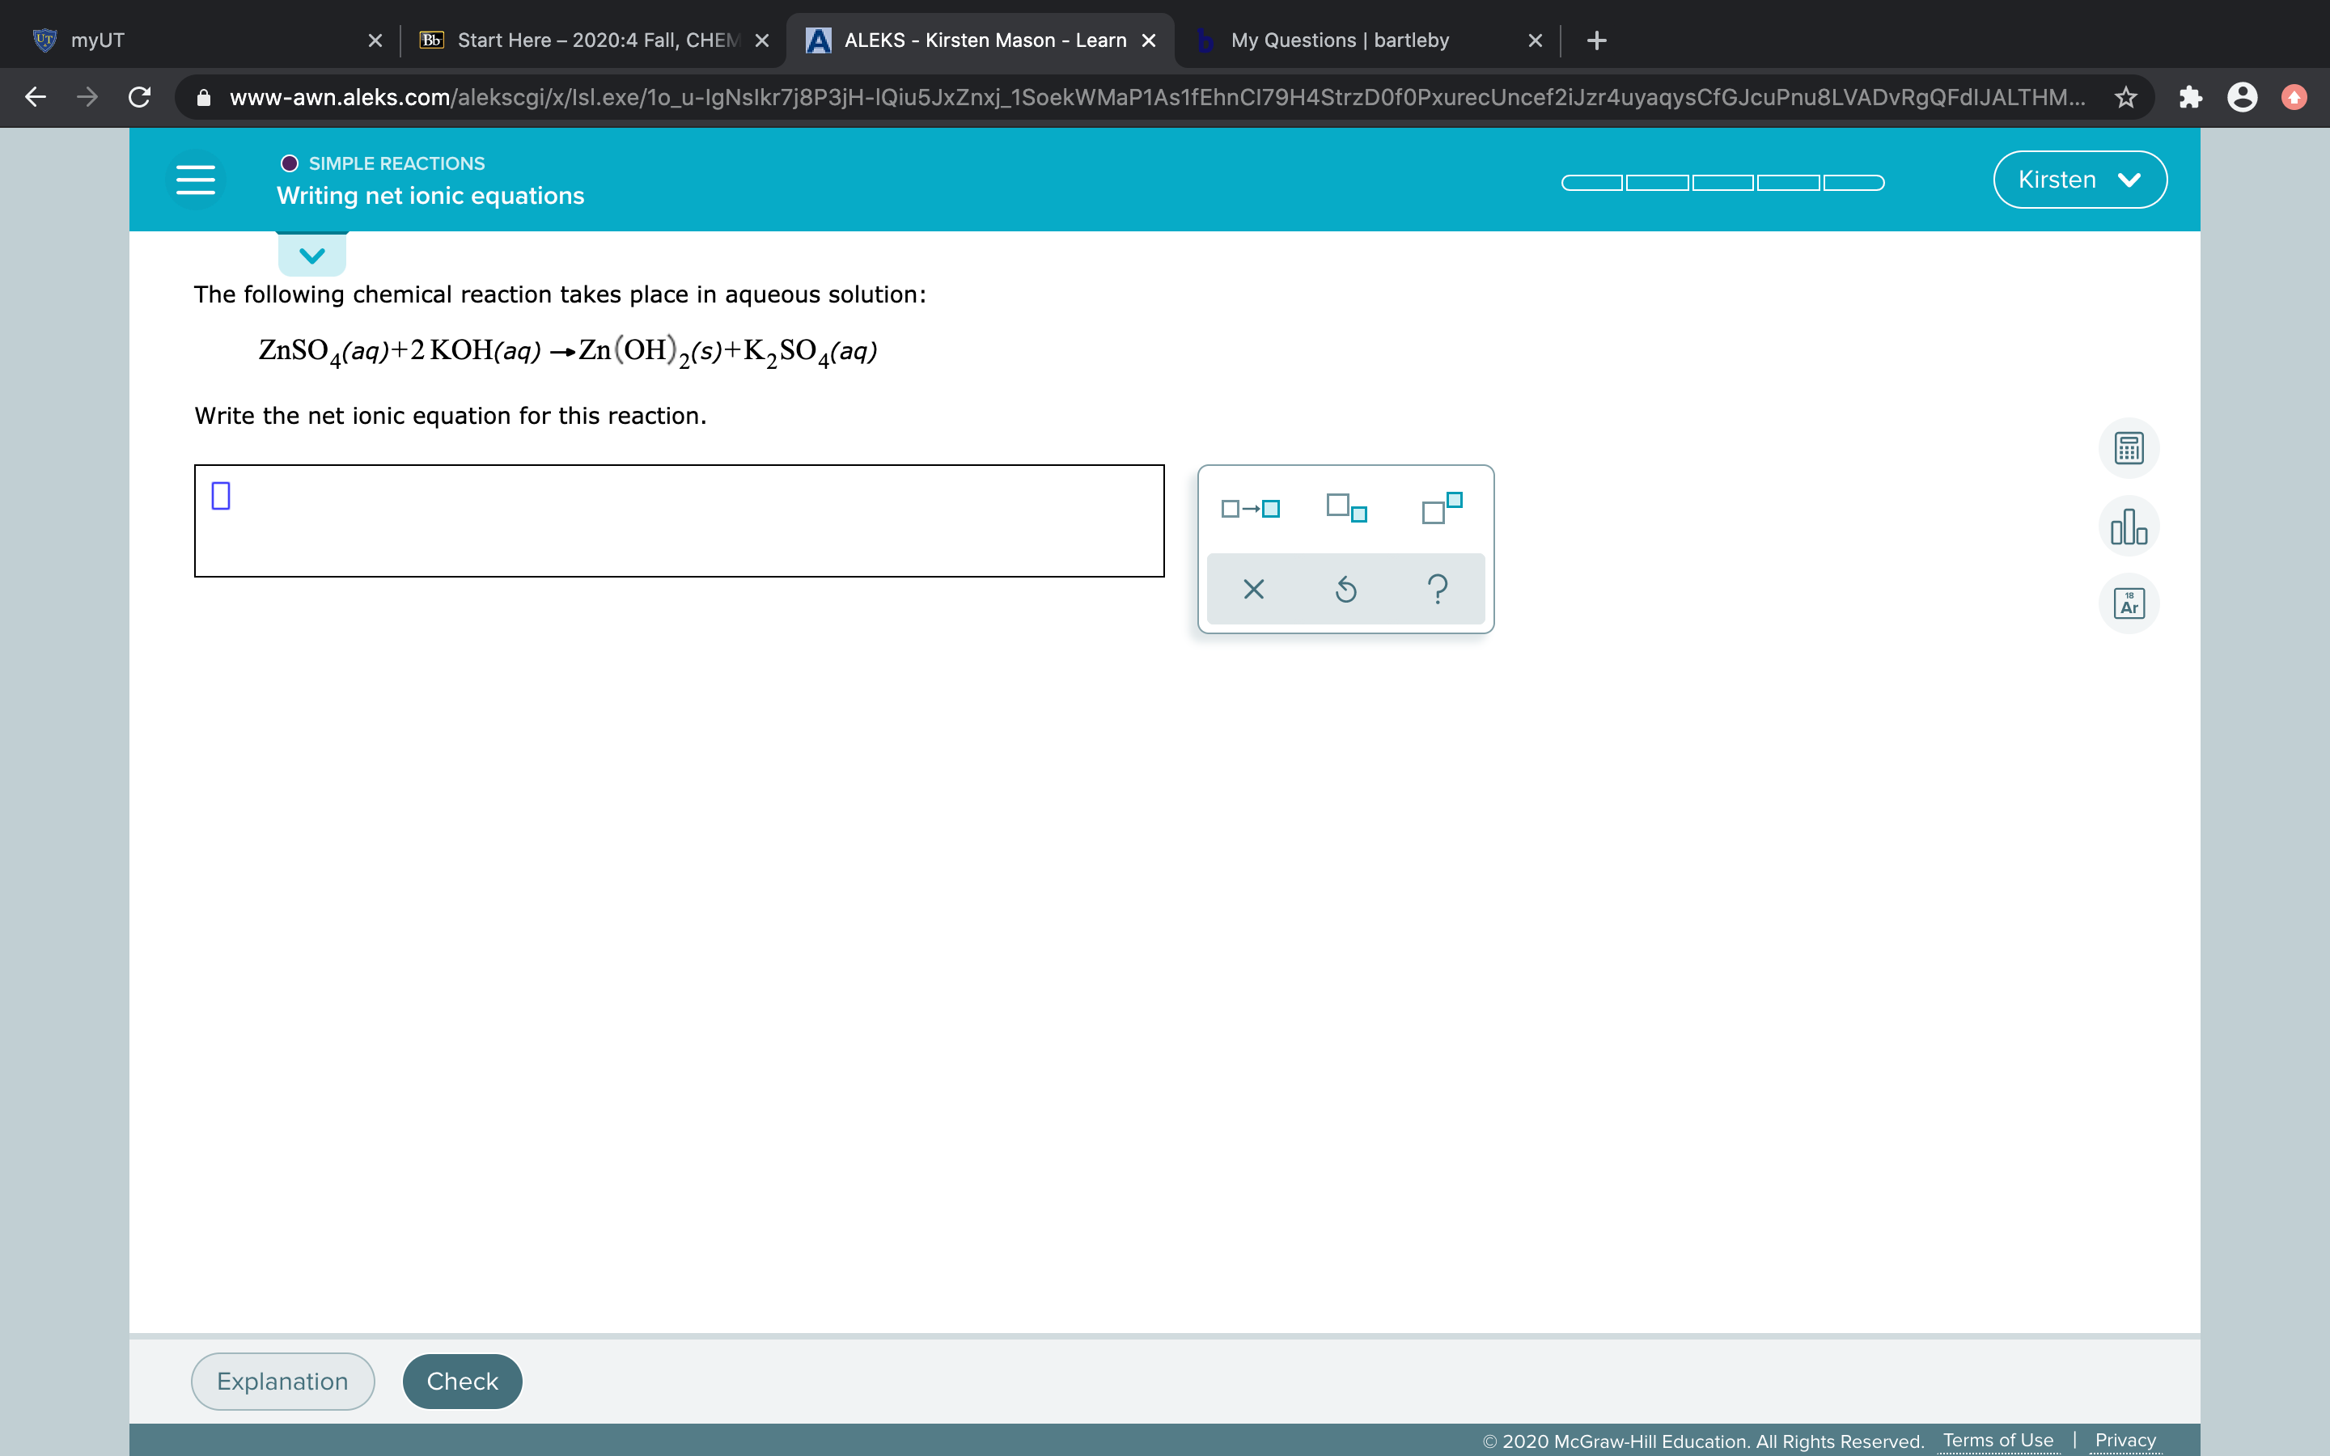This screenshot has height=1456, width=2330.
Task: Open the browser extensions puzzle icon
Action: (2190, 97)
